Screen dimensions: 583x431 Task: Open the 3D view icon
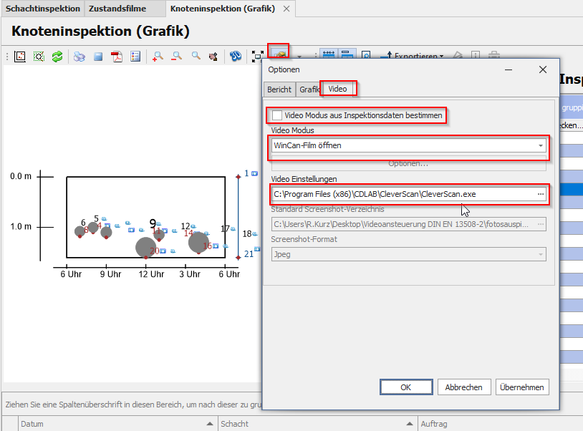235,56
